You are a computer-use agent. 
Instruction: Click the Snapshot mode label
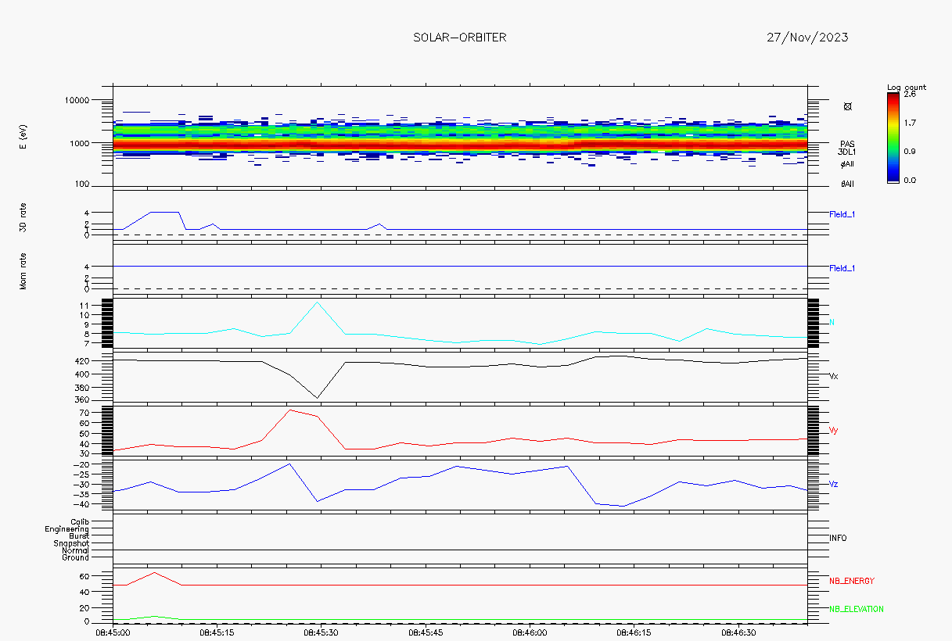coord(71,543)
